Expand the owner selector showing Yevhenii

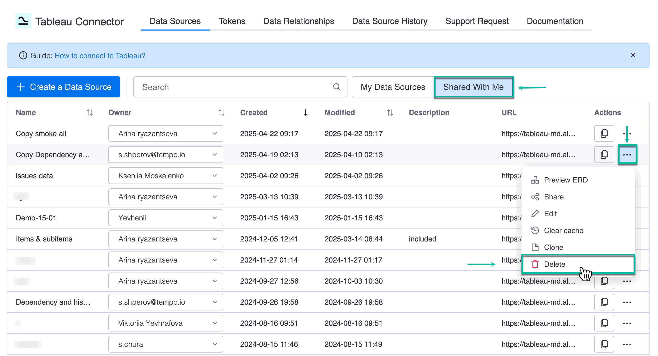(x=215, y=218)
